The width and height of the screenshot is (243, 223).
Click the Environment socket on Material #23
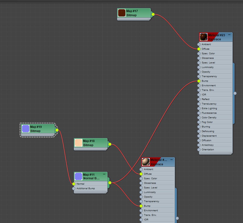click(199, 86)
